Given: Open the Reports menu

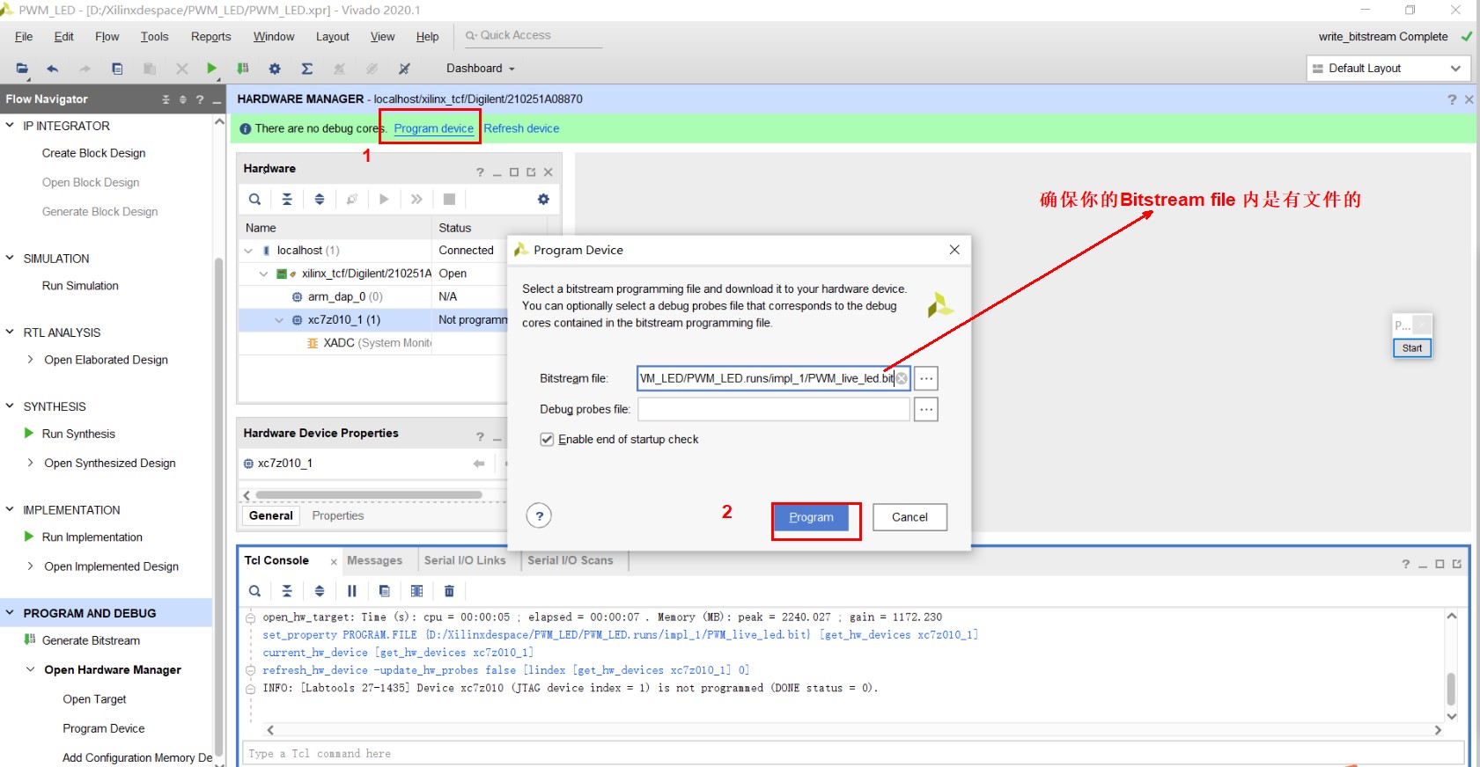Looking at the screenshot, I should (x=210, y=37).
